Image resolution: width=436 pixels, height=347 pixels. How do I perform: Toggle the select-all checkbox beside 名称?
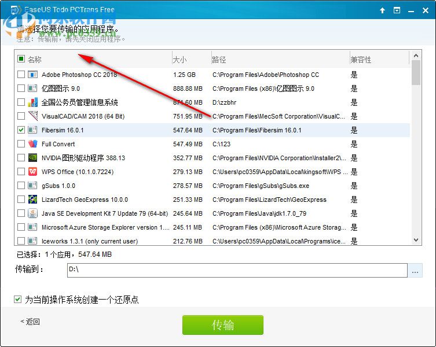[21, 58]
